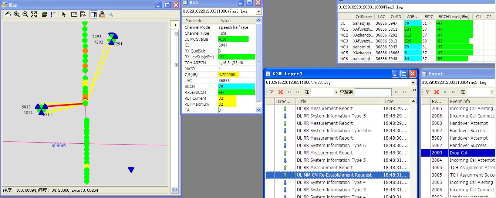Click the red X icon in GSM Layer3 toolbar

tap(281, 92)
